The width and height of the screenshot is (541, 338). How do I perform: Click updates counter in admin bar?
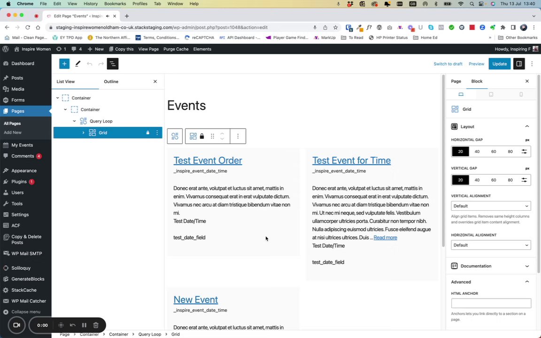(61, 49)
